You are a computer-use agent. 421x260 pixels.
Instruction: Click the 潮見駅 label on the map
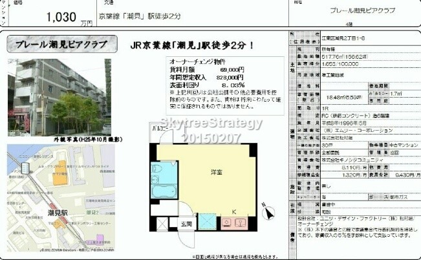(58, 213)
